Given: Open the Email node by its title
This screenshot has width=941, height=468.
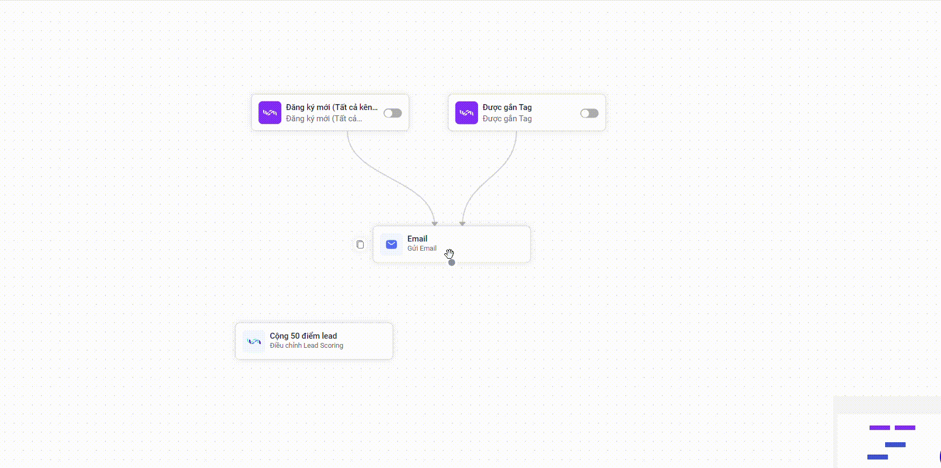Looking at the screenshot, I should (x=417, y=239).
